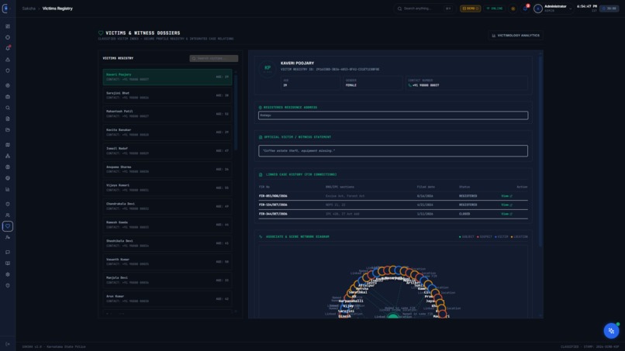Click the magnifier search icon in the sidebar
The image size is (625, 351).
coord(8,108)
